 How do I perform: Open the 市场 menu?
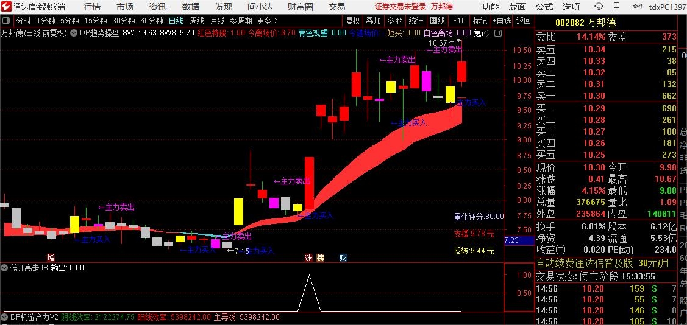(x=126, y=7)
